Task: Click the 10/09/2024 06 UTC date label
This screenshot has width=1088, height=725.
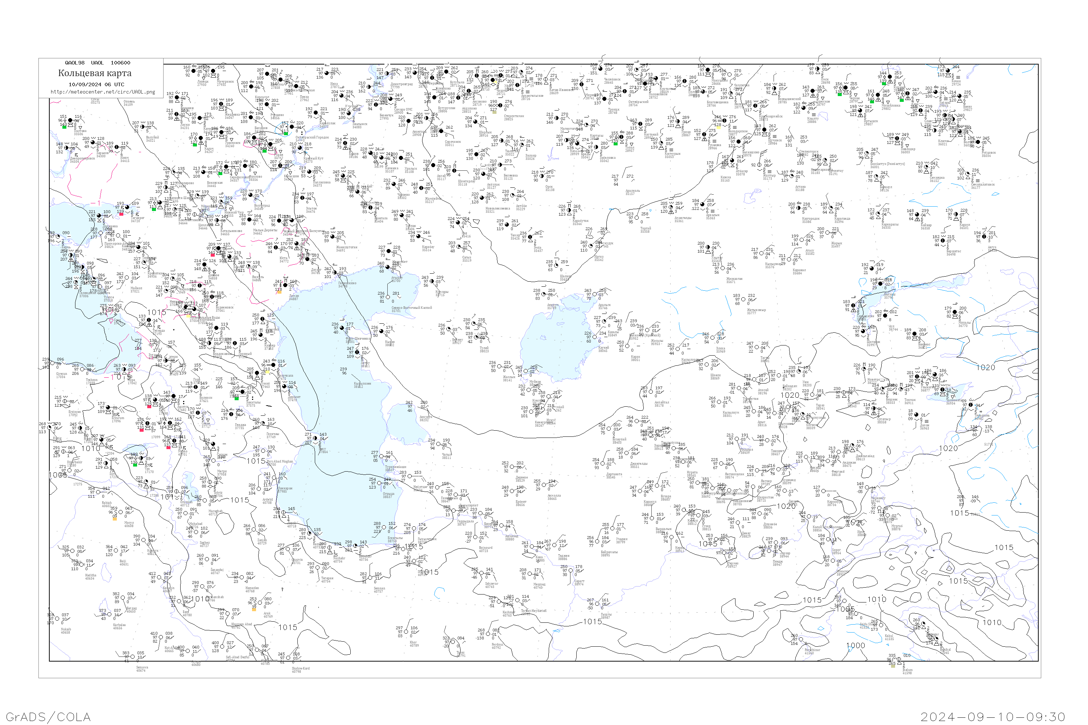Action: (96, 84)
